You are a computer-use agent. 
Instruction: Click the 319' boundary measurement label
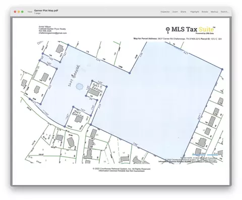99,106
